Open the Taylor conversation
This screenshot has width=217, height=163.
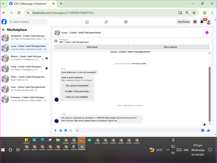tap(25, 78)
